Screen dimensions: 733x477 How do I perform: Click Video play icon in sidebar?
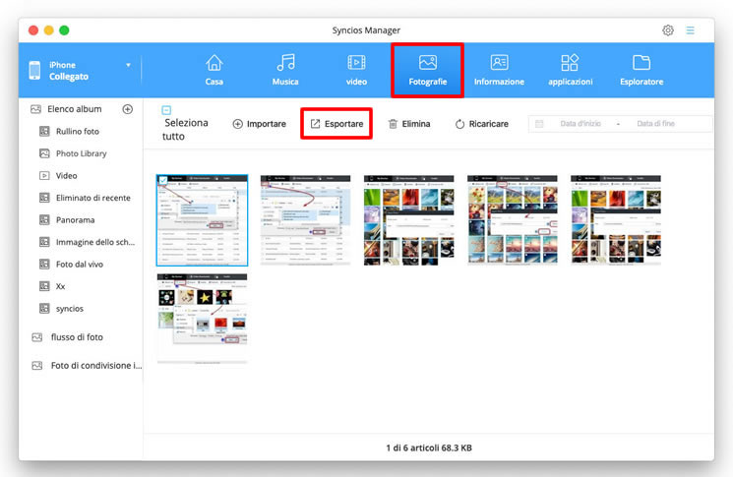point(44,176)
